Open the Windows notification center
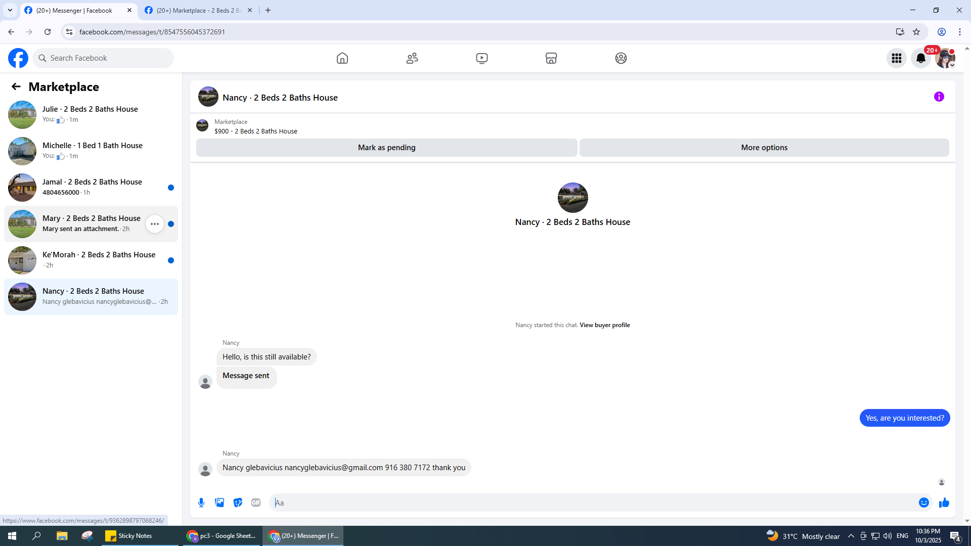 (x=955, y=536)
